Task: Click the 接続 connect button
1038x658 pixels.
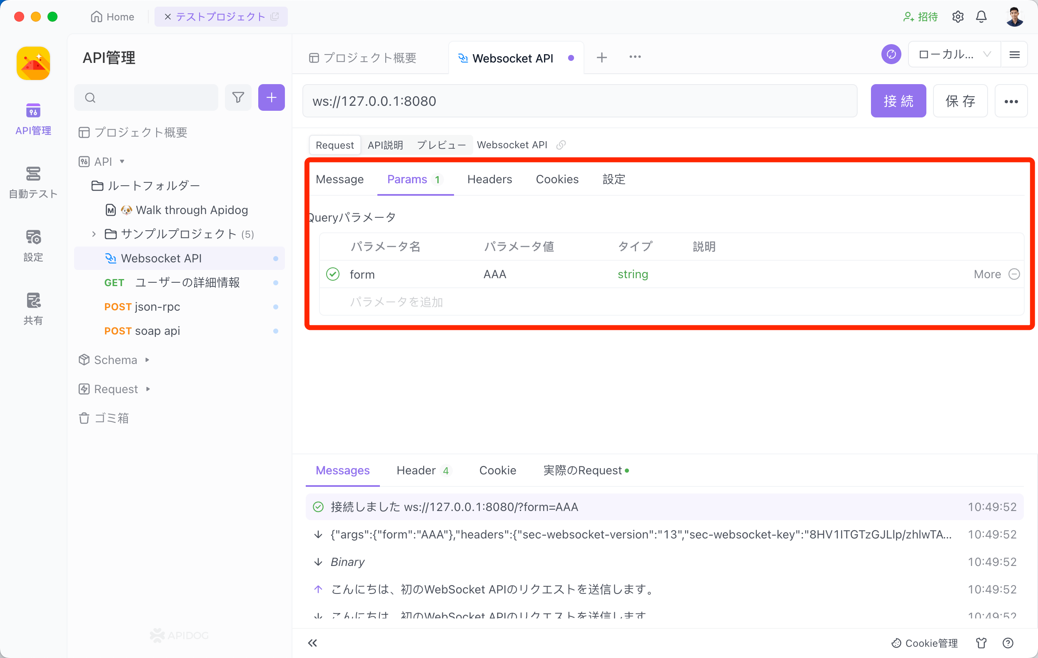Action: [898, 101]
